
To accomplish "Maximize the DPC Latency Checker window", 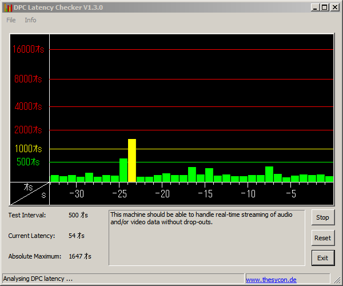I will point(325,7).
